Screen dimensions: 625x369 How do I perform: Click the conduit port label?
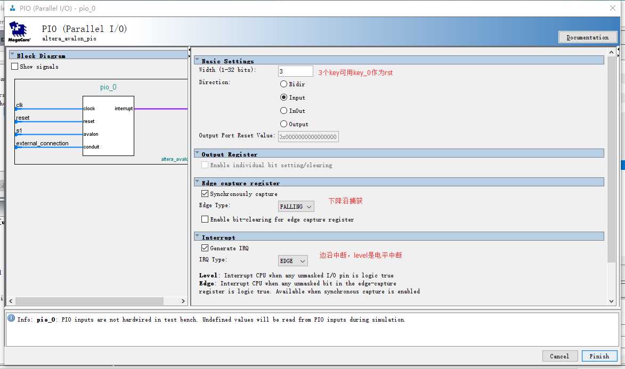(x=91, y=146)
